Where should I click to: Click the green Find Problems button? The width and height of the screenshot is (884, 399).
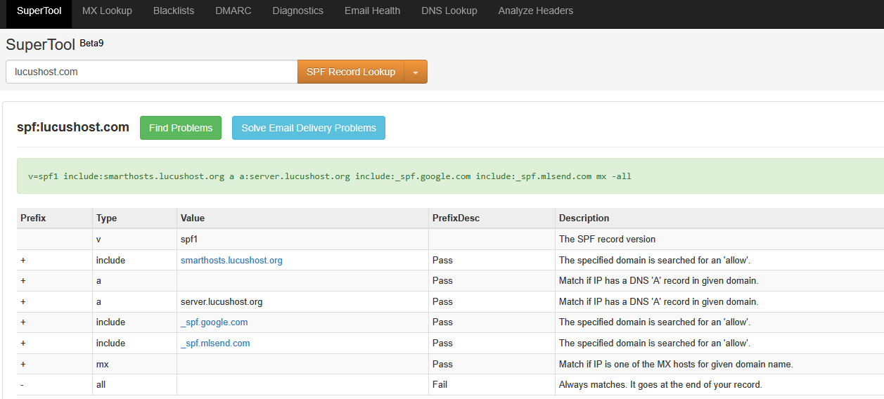181,128
